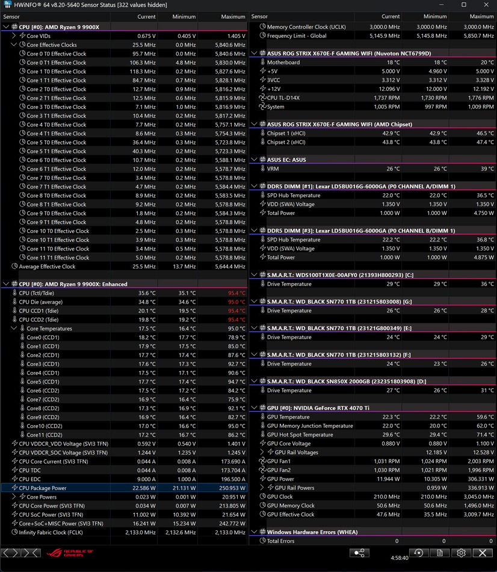
Task: Click the 250.953 W maximum package power value
Action: click(232, 488)
